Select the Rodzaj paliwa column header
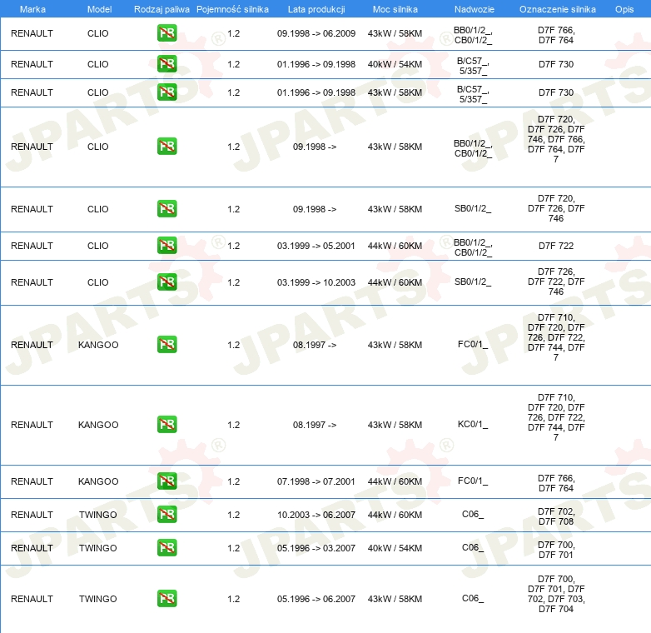Image resolution: width=651 pixels, height=633 pixels. coord(162,9)
